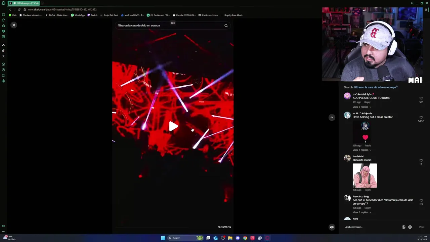This screenshot has width=430, height=242.
Task: Like kendall's 'ADO PLEASE COME TO ROME' comment
Action: click(x=421, y=98)
